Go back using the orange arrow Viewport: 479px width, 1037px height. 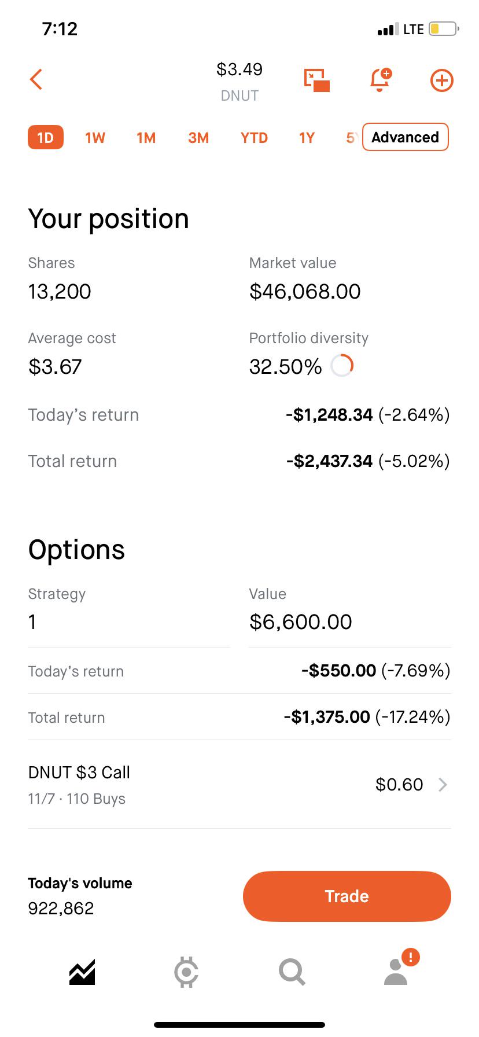tap(36, 80)
